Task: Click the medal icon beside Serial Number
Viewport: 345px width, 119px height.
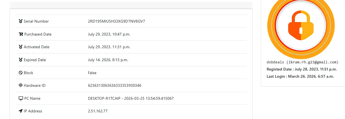Action: pyautogui.click(x=21, y=21)
